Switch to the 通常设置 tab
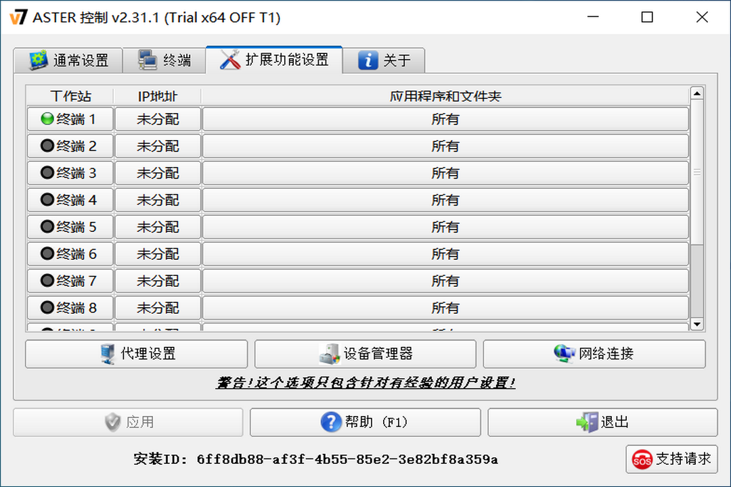731x487 pixels. click(68, 60)
